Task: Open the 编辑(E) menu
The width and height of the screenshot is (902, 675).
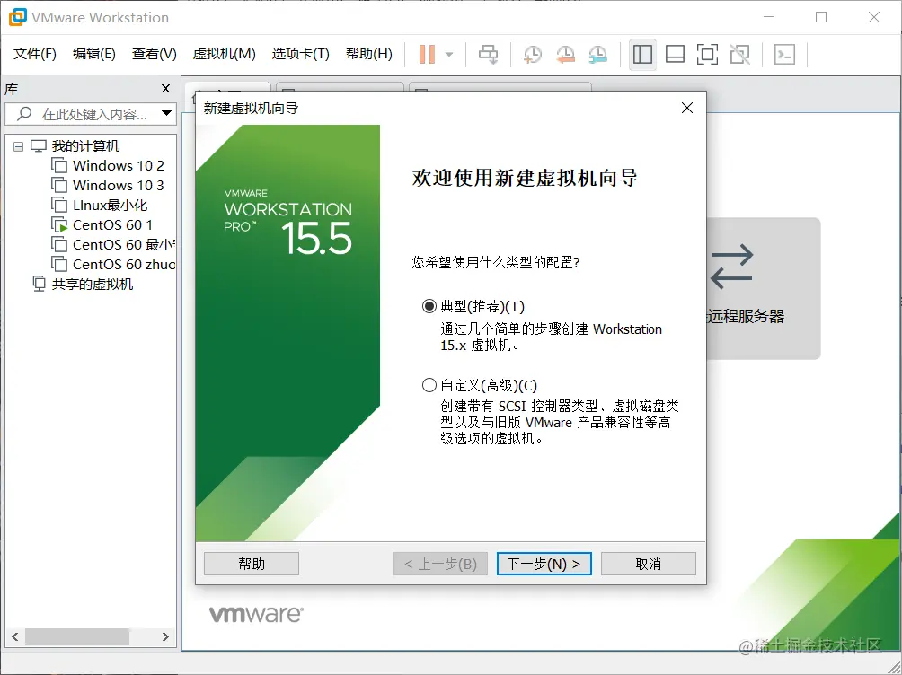Action: pos(93,54)
